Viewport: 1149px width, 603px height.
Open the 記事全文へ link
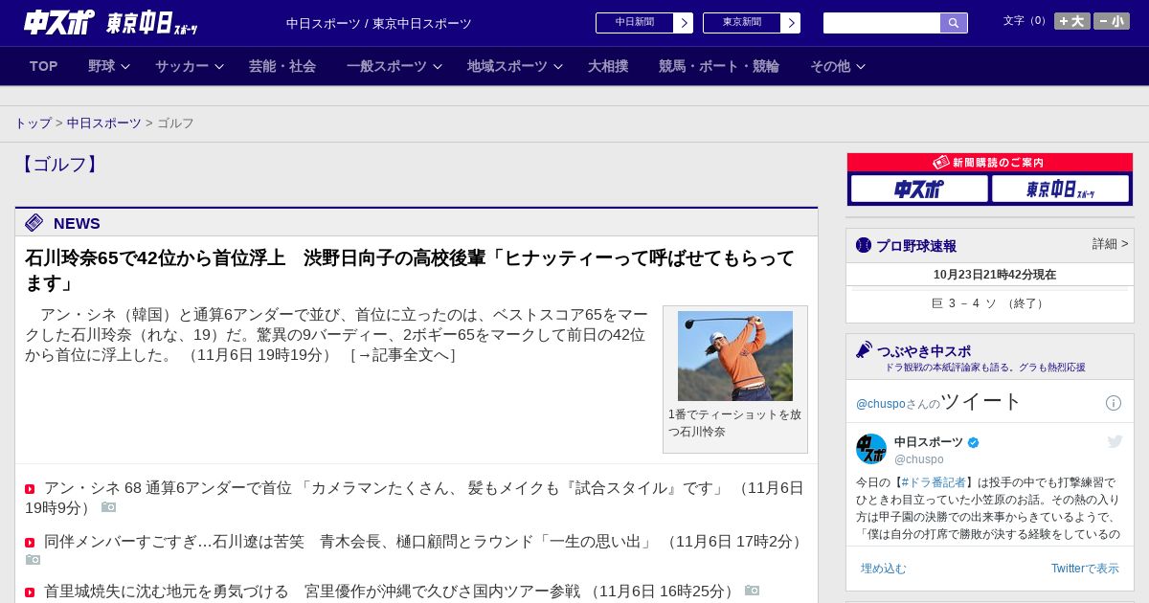pyautogui.click(x=403, y=355)
